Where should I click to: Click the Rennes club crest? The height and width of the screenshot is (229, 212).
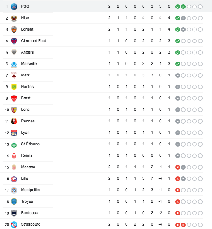coord(14,121)
